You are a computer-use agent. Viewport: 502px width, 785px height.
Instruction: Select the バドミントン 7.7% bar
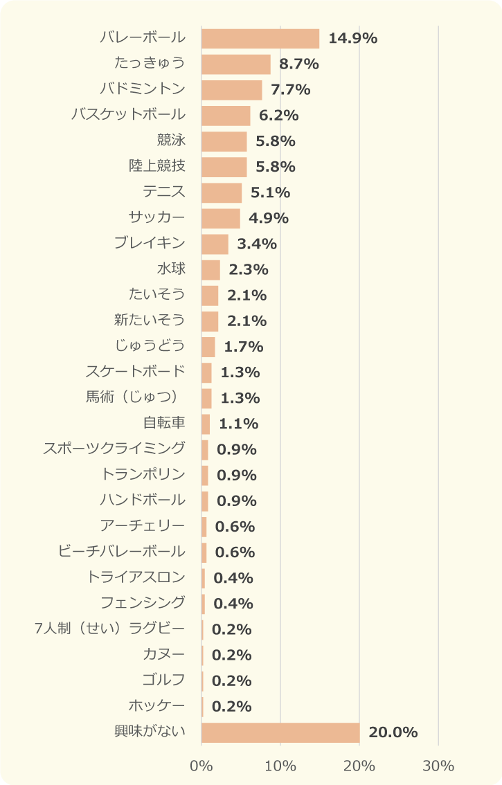point(232,90)
